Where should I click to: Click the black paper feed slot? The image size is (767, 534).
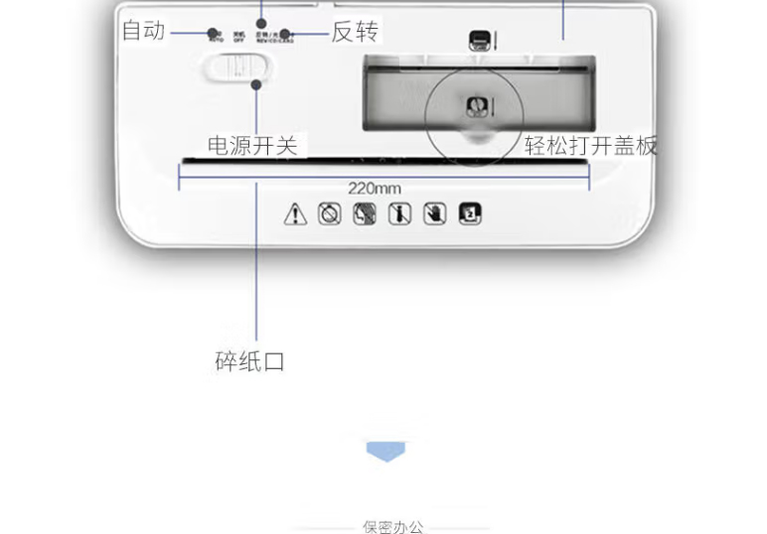coord(384,160)
